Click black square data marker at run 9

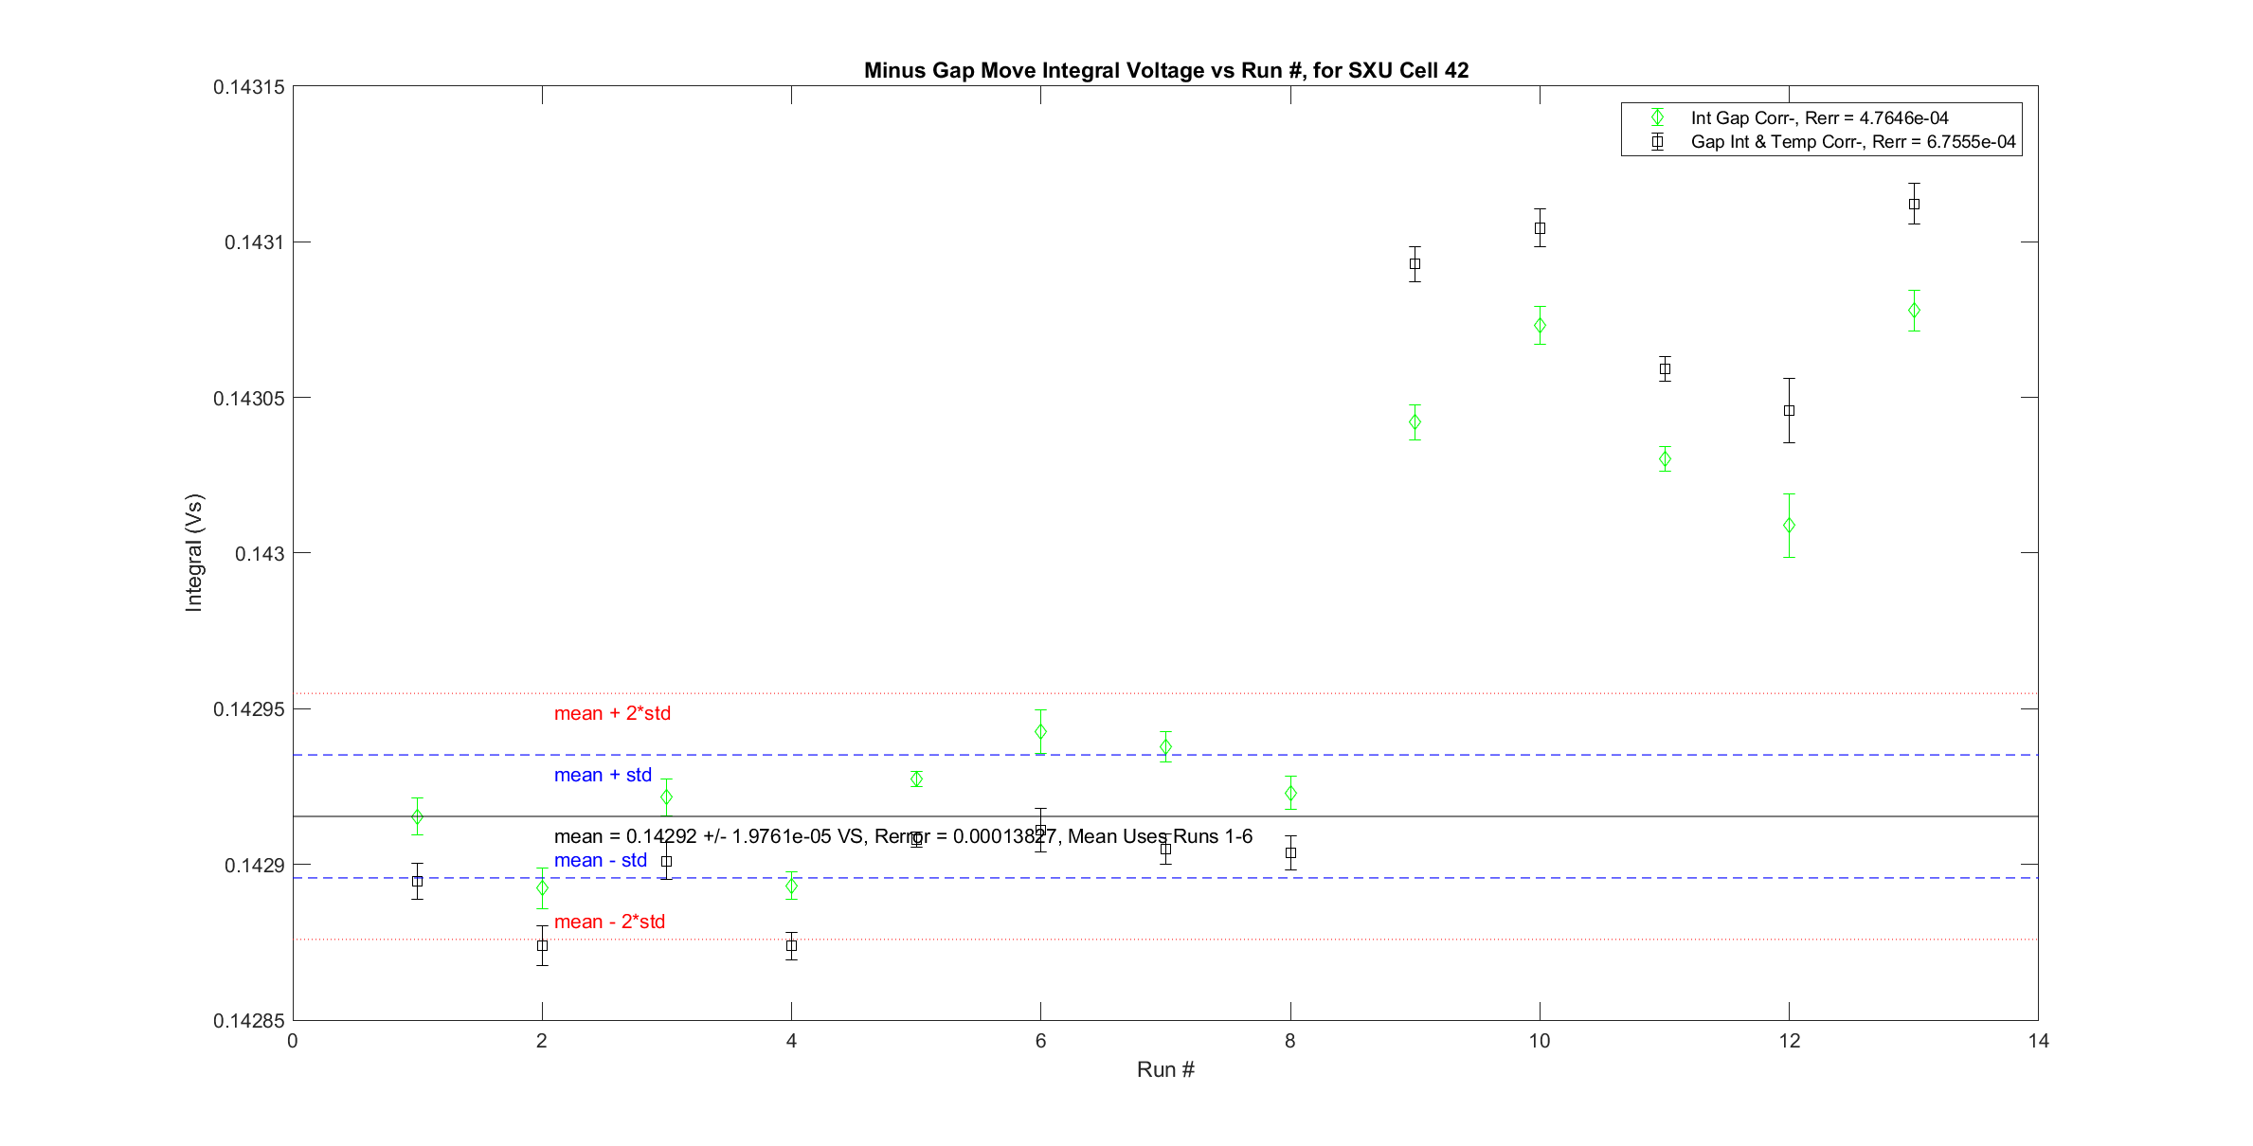click(1415, 263)
